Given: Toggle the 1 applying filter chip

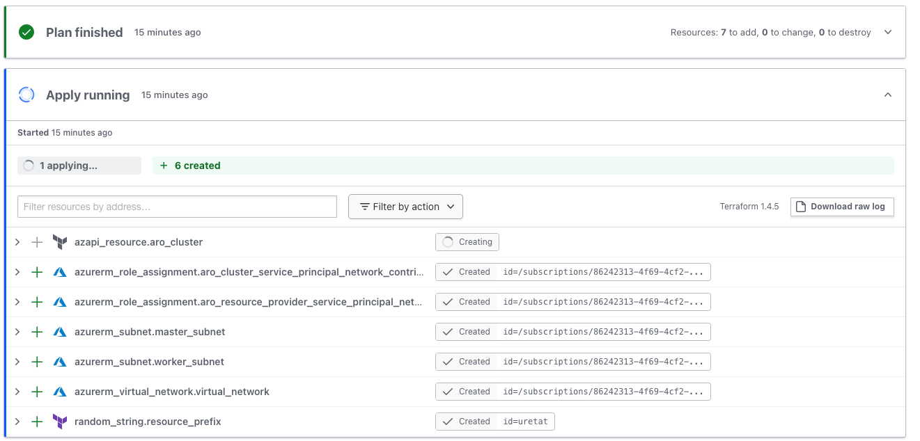Looking at the screenshot, I should point(79,165).
